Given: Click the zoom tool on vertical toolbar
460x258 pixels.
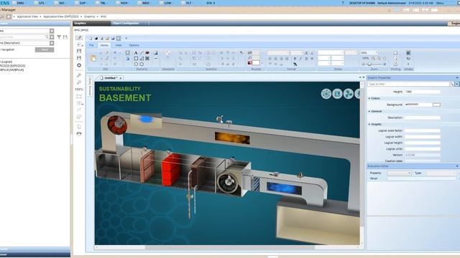Looking at the screenshot, I should point(79,75).
